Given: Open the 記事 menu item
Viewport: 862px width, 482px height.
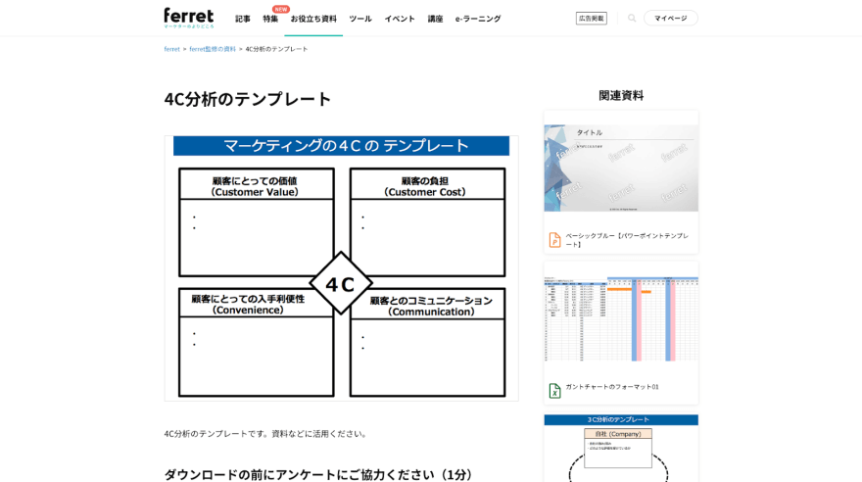Looking at the screenshot, I should click(243, 19).
